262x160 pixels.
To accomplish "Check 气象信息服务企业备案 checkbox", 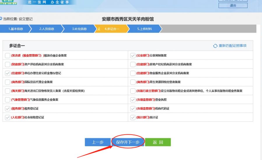I will tap(8, 99).
